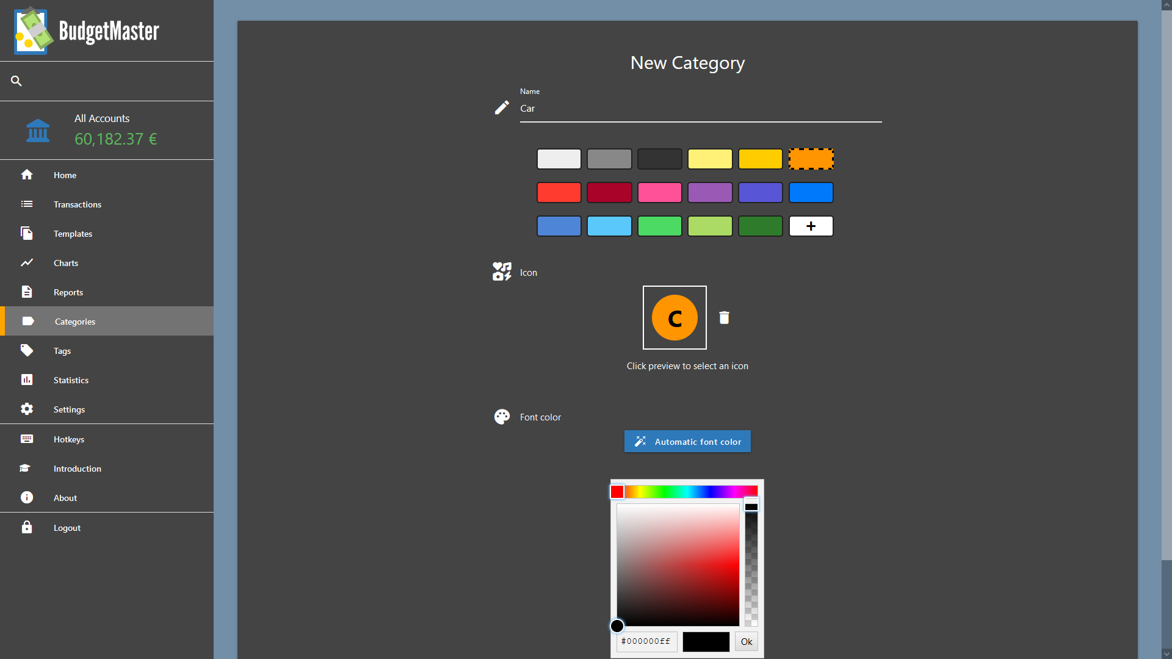Click Logout link
The image size is (1172, 659).
pos(107,528)
